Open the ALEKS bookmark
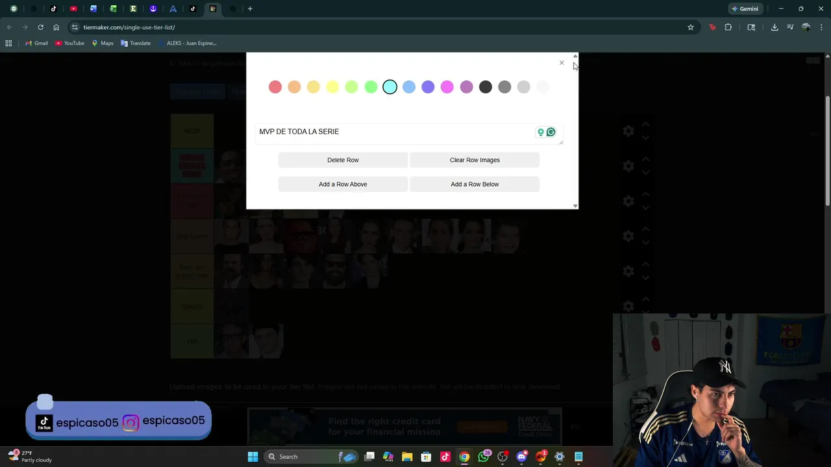The width and height of the screenshot is (831, 467). [186, 43]
